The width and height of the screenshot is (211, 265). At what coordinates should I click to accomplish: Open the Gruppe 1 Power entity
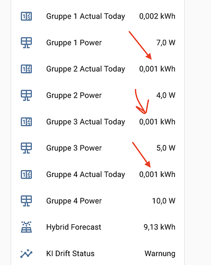pos(74,43)
